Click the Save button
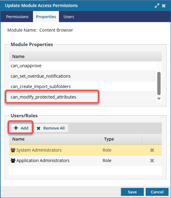 coord(132,192)
